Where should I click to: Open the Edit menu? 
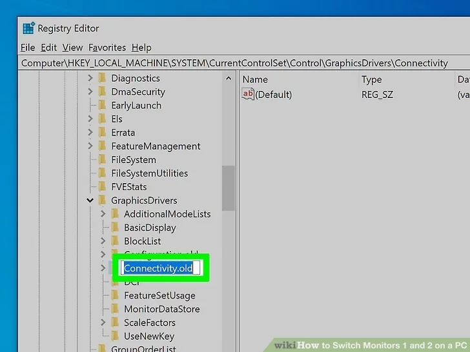49,47
